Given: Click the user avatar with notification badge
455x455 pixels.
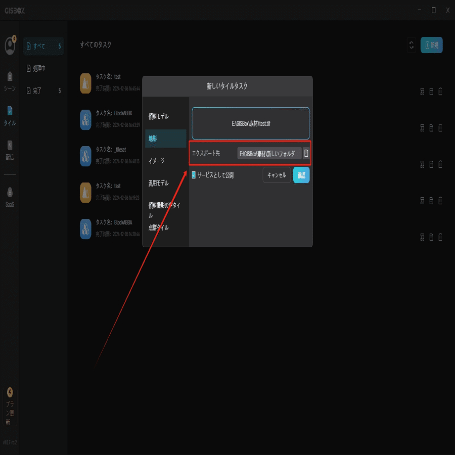Looking at the screenshot, I should pos(9,45).
